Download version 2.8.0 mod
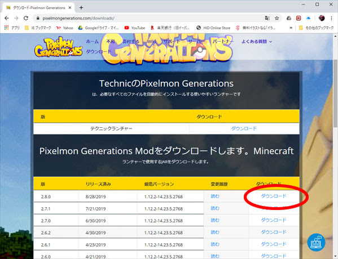 [x=274, y=196]
